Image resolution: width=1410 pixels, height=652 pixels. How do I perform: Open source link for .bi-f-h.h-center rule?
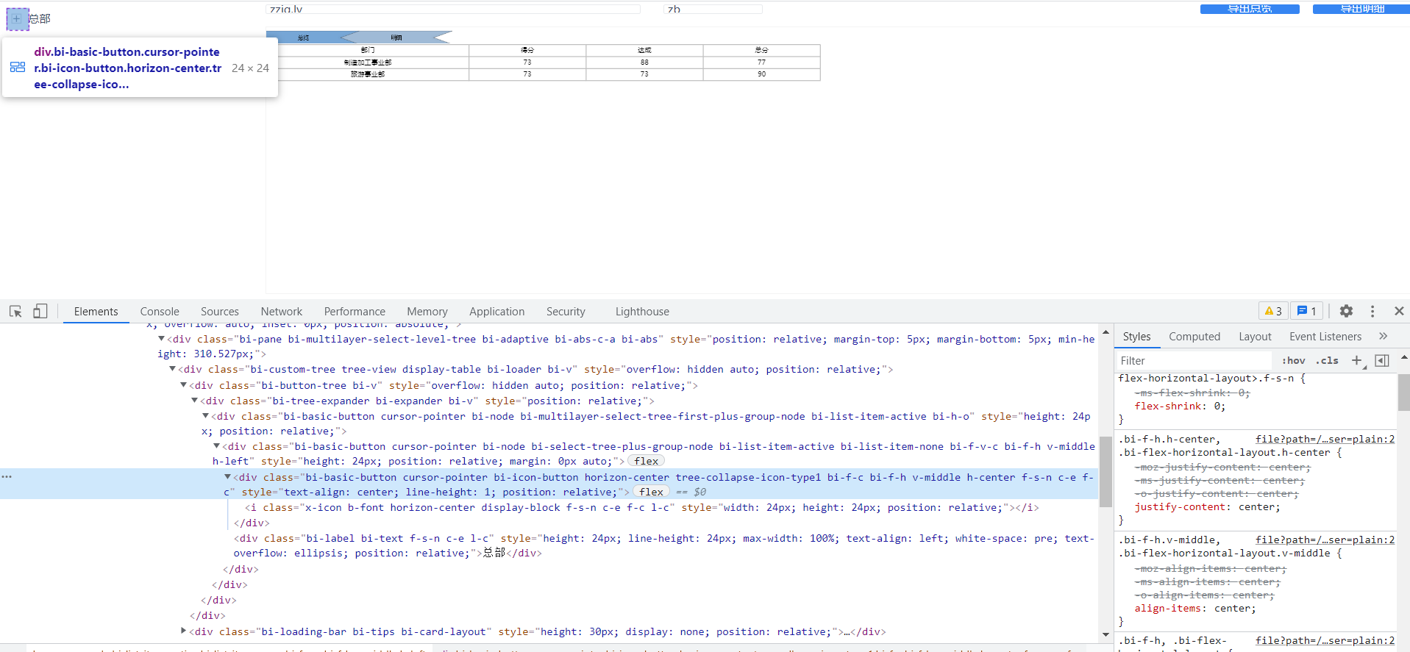[1325, 439]
